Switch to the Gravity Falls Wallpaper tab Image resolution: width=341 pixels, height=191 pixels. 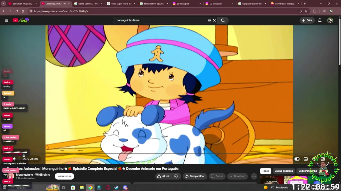[285, 4]
